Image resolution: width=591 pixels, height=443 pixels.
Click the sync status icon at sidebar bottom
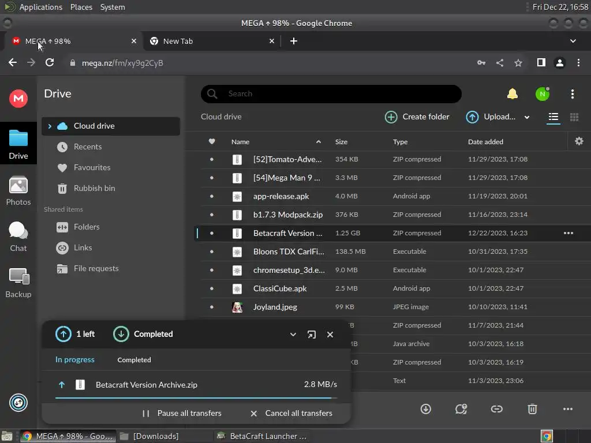tap(18, 403)
